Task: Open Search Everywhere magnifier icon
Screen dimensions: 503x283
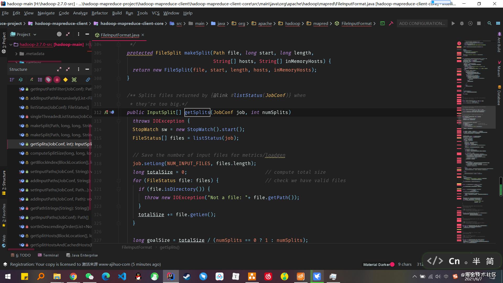Action: pyautogui.click(x=489, y=23)
